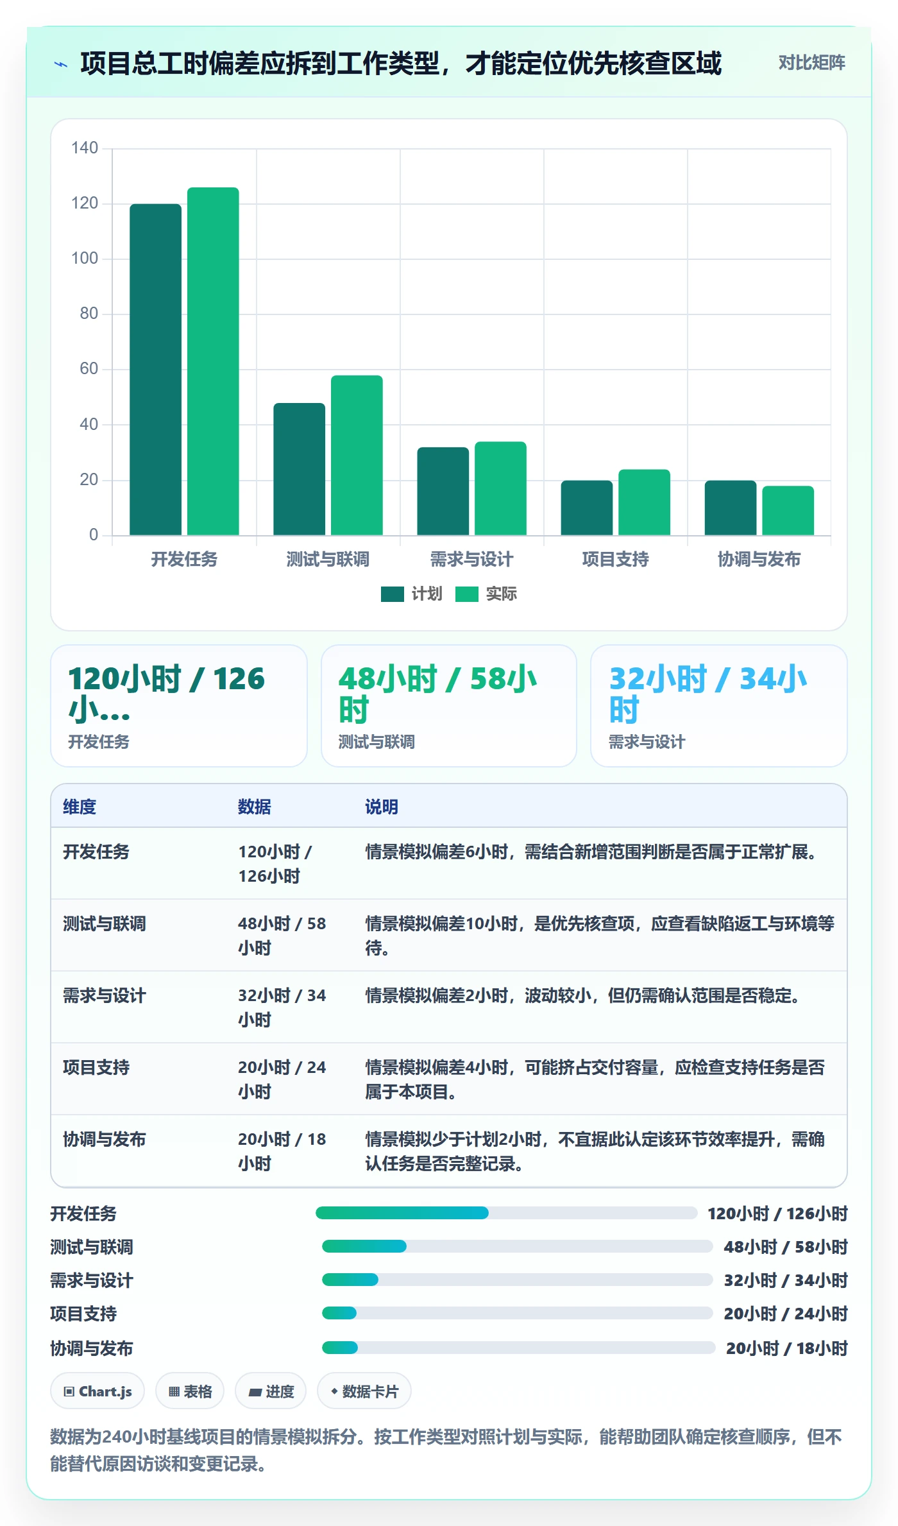The image size is (898, 1526).
Task: Click the 项目支持 progress bar
Action: (x=518, y=1313)
